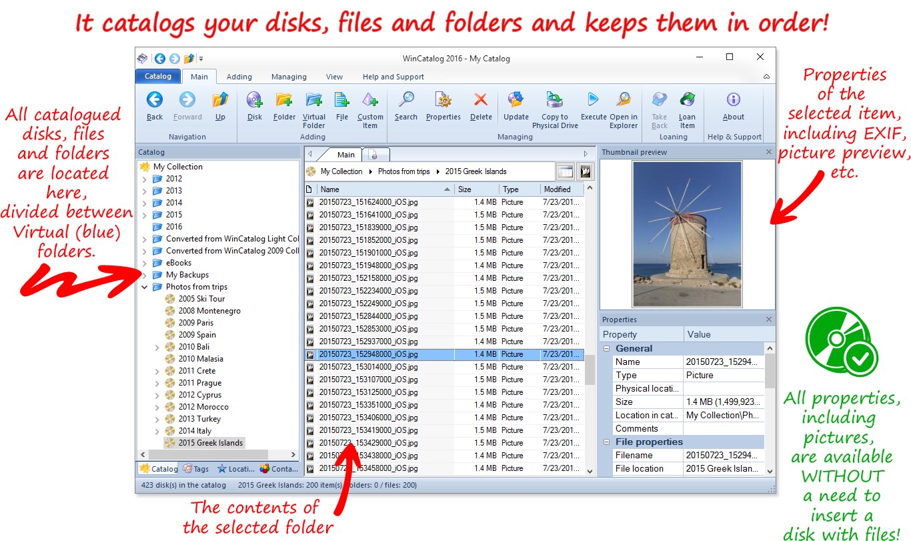Switch to the thumbnails view mode icon
The height and width of the screenshot is (541, 911).
[x=585, y=171]
